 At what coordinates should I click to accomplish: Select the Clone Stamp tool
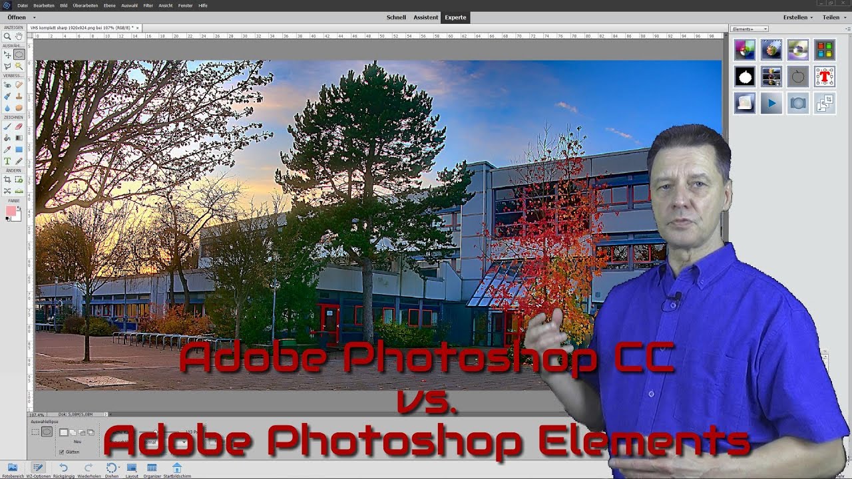[19, 96]
